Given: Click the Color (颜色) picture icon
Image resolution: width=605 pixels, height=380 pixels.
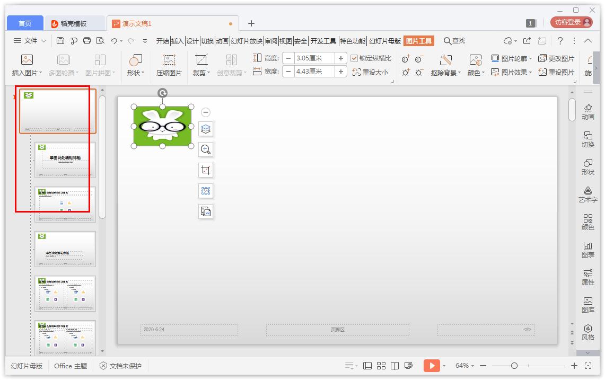Looking at the screenshot, I should click(475, 60).
